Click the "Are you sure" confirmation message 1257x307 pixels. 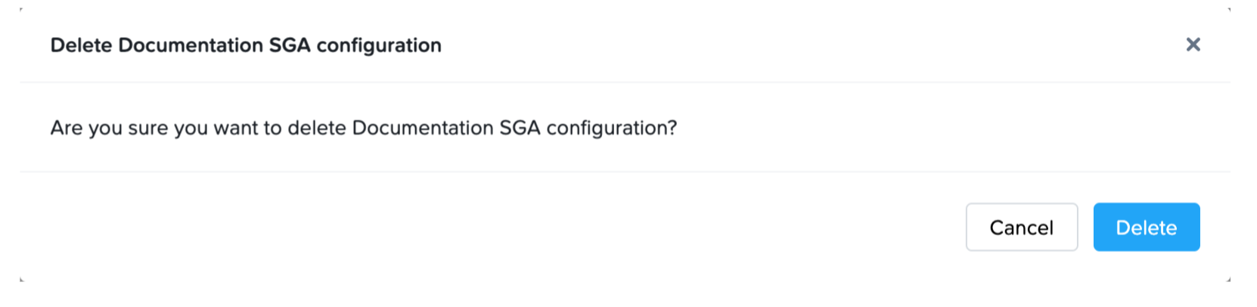pos(363,128)
